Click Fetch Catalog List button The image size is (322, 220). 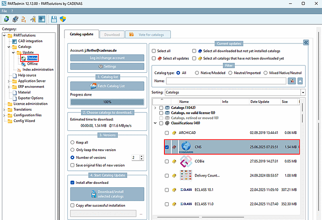[107, 86]
